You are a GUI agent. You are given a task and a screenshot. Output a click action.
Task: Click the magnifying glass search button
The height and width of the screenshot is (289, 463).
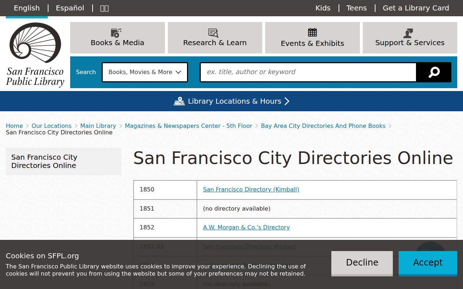pyautogui.click(x=434, y=72)
